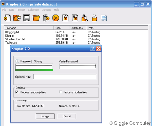Open the Edit menu
This screenshot has width=152, height=126.
click(x=11, y=10)
